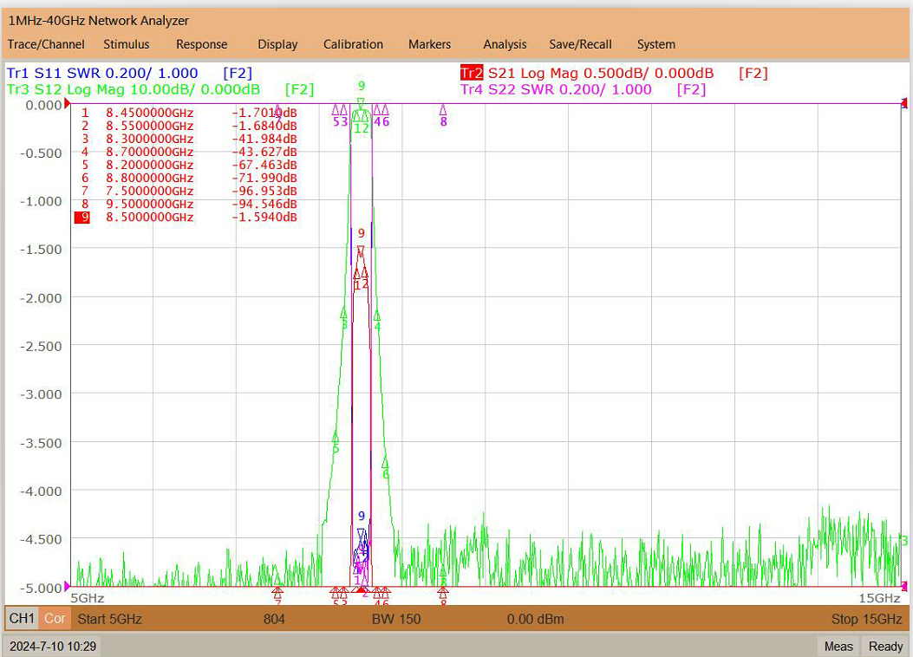Click the active marker 9 number box
This screenshot has width=913, height=657.
tap(82, 217)
